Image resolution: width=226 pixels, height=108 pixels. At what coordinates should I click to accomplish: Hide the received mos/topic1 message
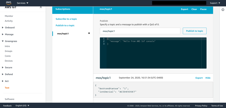pos(208,78)
